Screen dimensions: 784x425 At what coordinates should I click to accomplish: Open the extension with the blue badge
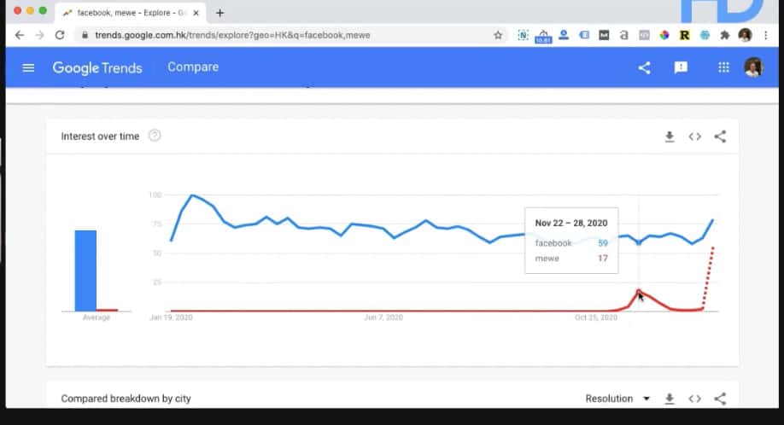[543, 36]
